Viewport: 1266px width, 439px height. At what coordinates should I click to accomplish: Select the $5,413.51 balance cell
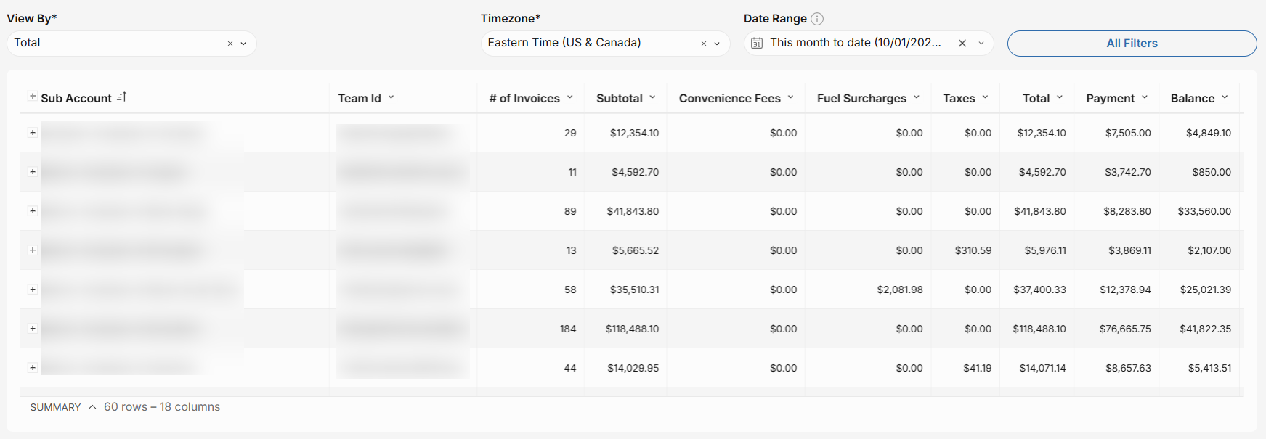(x=1210, y=369)
